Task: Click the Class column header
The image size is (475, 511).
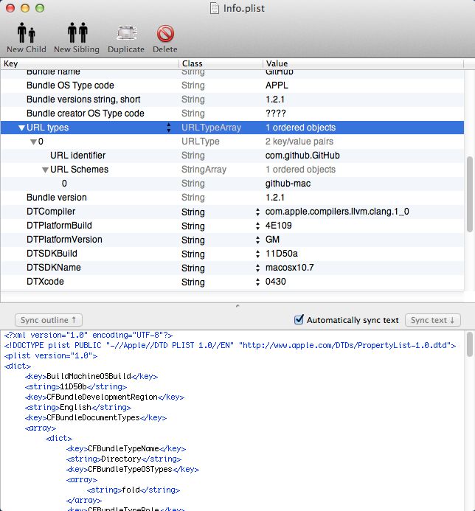Action: (x=221, y=63)
